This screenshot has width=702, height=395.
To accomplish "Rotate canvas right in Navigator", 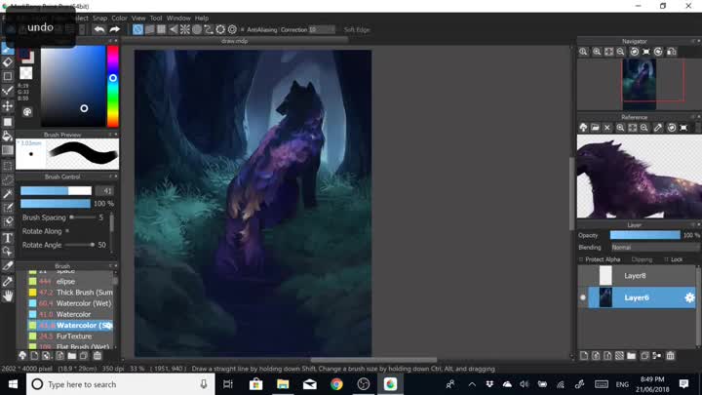I will click(658, 52).
